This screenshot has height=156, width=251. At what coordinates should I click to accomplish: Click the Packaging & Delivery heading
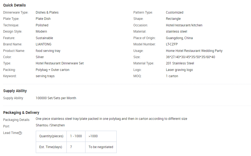pos(21,113)
